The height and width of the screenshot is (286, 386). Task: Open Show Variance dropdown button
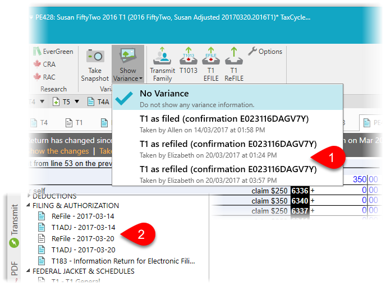point(128,64)
